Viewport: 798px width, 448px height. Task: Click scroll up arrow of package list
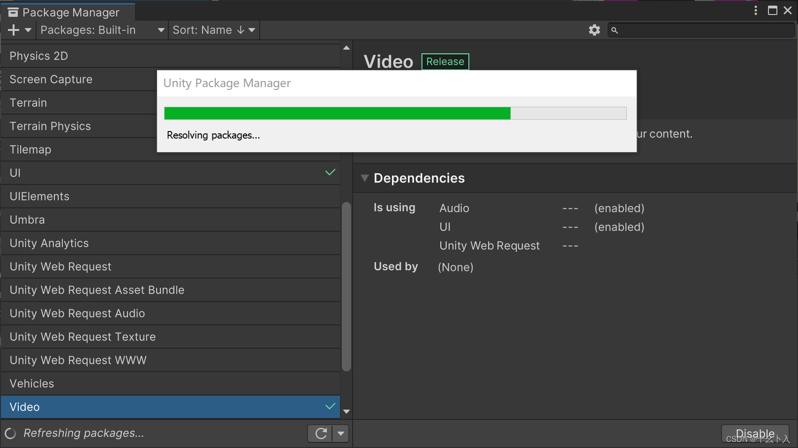(346, 48)
